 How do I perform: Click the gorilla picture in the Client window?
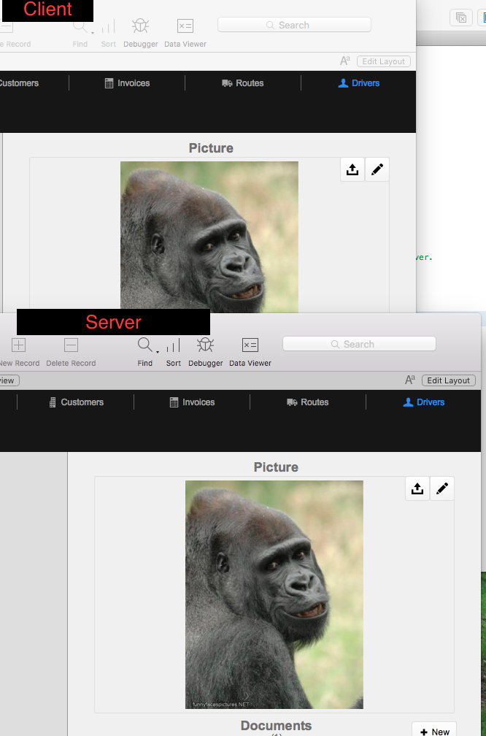pyautogui.click(x=209, y=237)
